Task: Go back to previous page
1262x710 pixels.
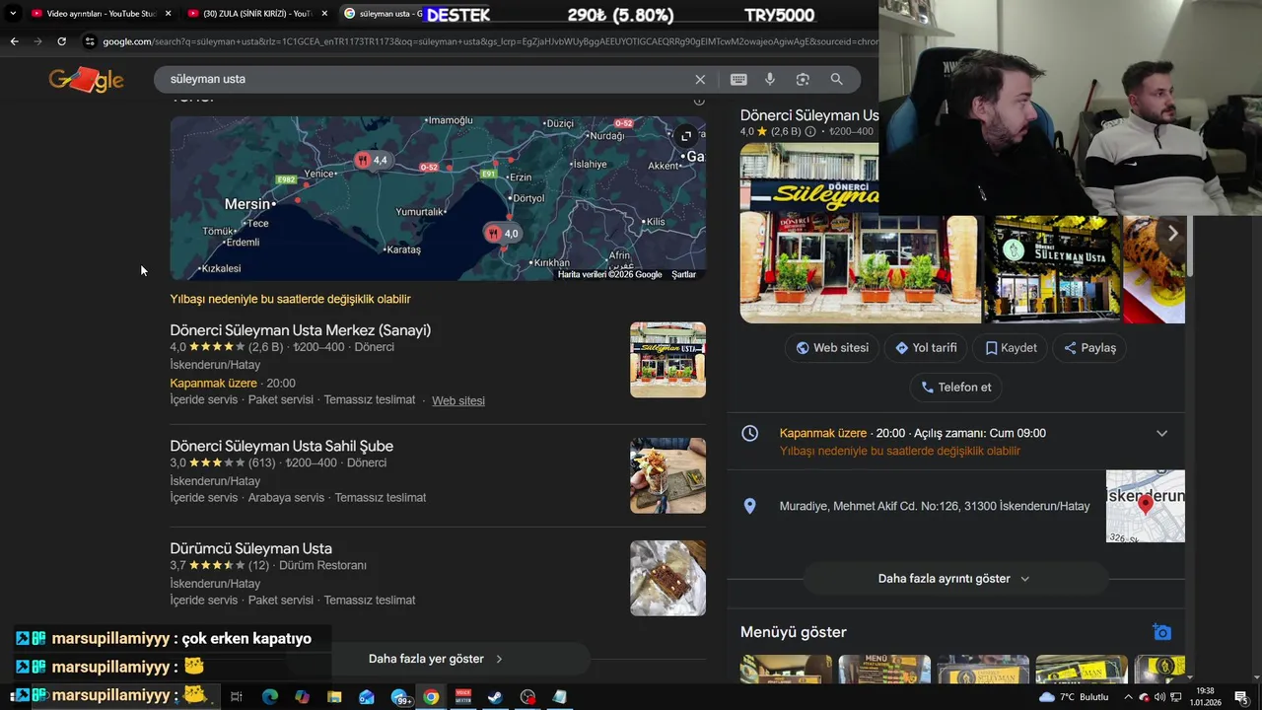Action: pos(14,41)
